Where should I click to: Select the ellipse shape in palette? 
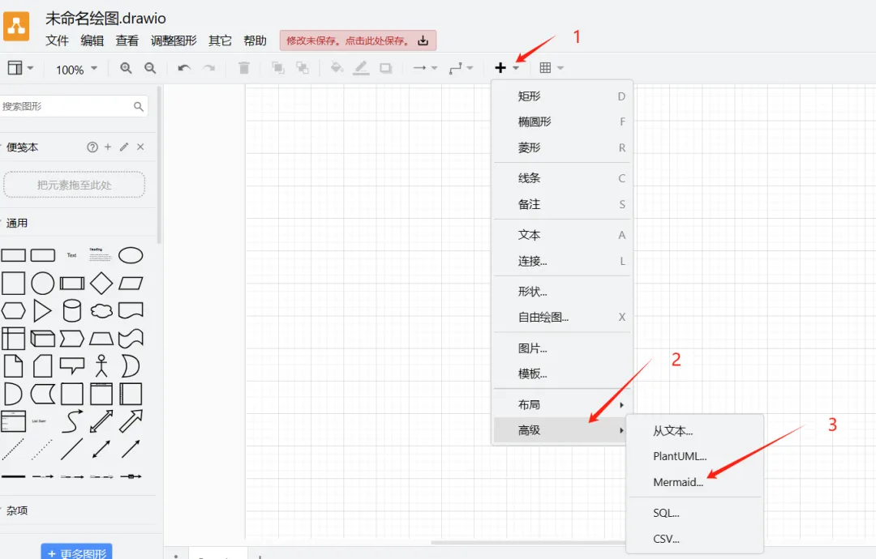point(131,255)
